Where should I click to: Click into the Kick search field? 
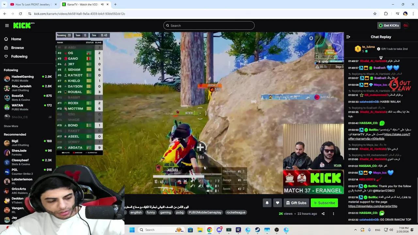click(x=209, y=25)
